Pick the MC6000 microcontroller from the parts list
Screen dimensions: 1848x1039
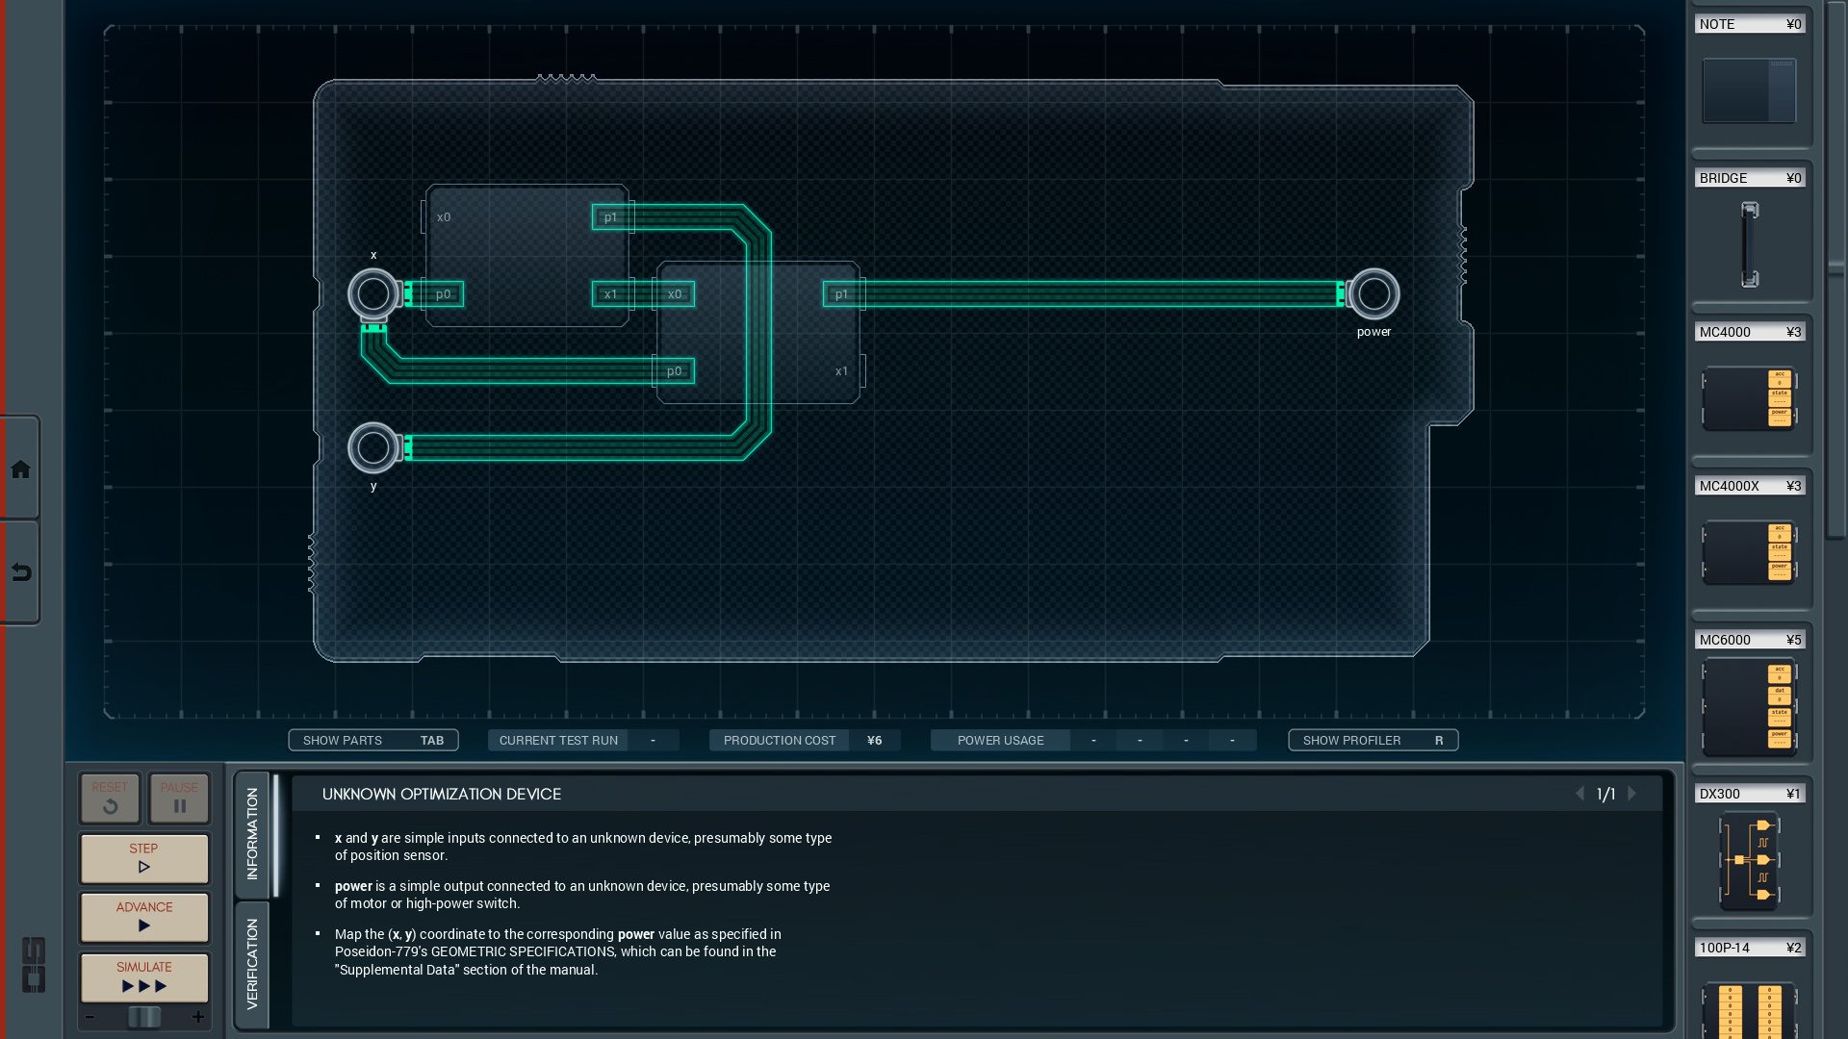click(x=1749, y=707)
